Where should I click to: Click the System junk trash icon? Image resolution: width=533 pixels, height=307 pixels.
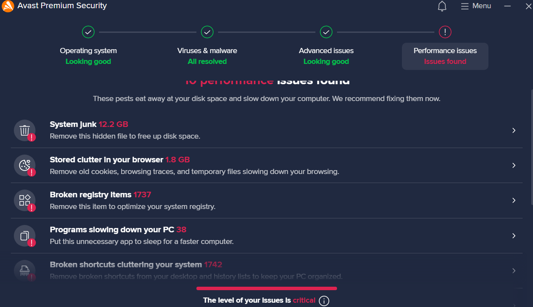click(25, 130)
